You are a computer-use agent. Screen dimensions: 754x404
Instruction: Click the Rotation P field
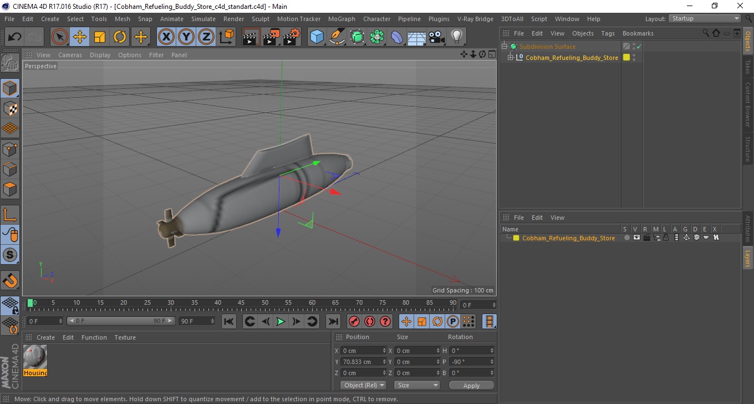[x=472, y=362]
